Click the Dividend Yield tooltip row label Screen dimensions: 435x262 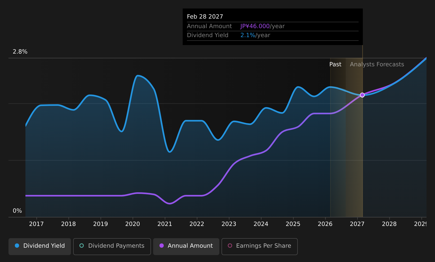tap(207, 35)
